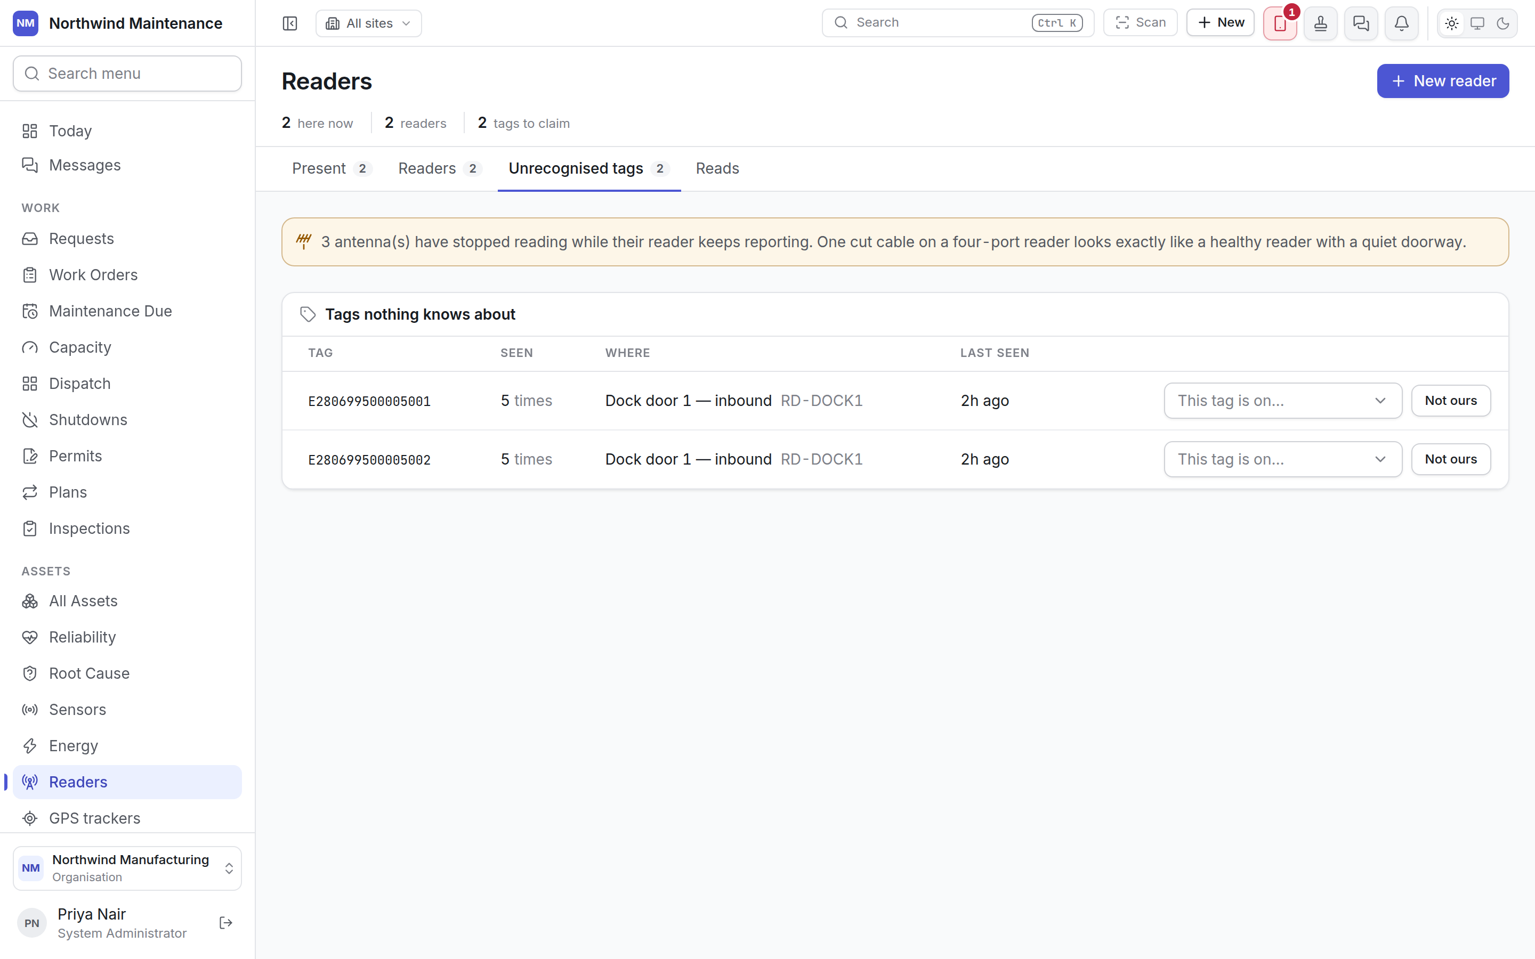Open Maintenance Due in the sidebar

click(x=127, y=311)
